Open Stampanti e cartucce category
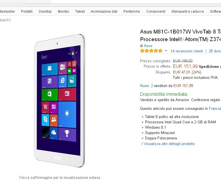This screenshot has width=221, height=187. pos(188,12)
